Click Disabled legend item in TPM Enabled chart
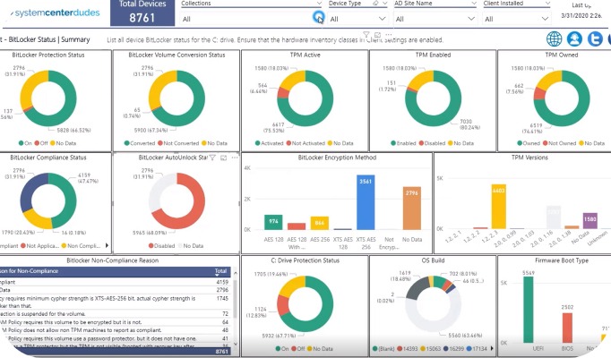Image resolution: width=611 pixels, height=358 pixels. [x=432, y=143]
